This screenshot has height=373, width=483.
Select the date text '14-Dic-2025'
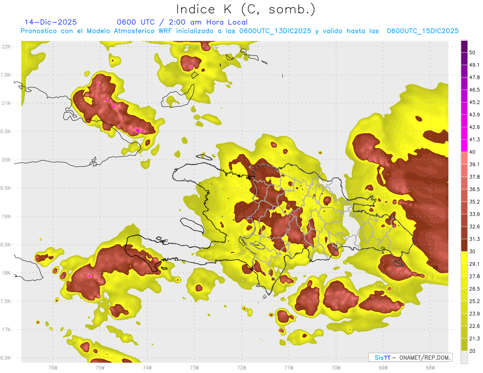(x=51, y=22)
